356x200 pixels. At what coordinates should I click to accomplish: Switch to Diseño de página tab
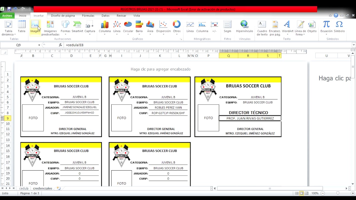pyautogui.click(x=63, y=16)
